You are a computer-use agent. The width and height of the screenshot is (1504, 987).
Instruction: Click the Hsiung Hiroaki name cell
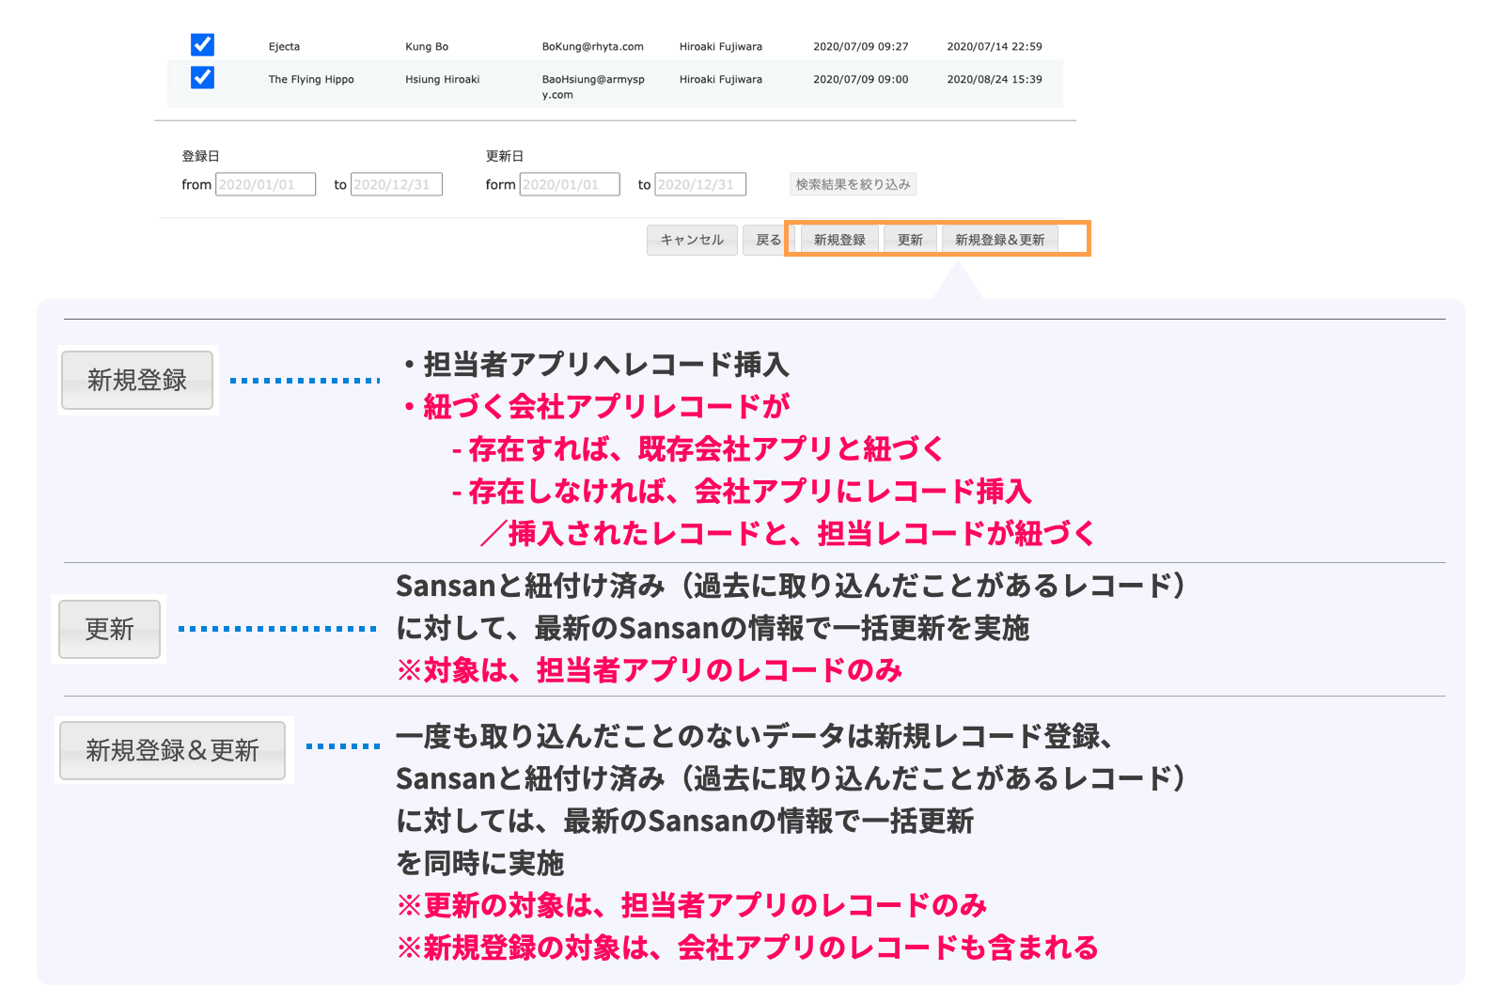(x=442, y=80)
